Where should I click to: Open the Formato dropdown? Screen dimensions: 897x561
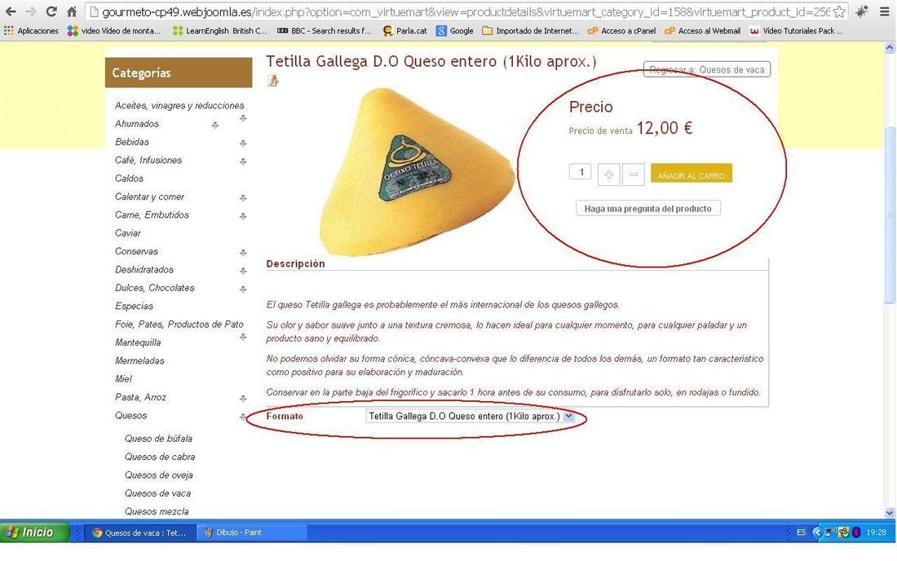tap(470, 417)
